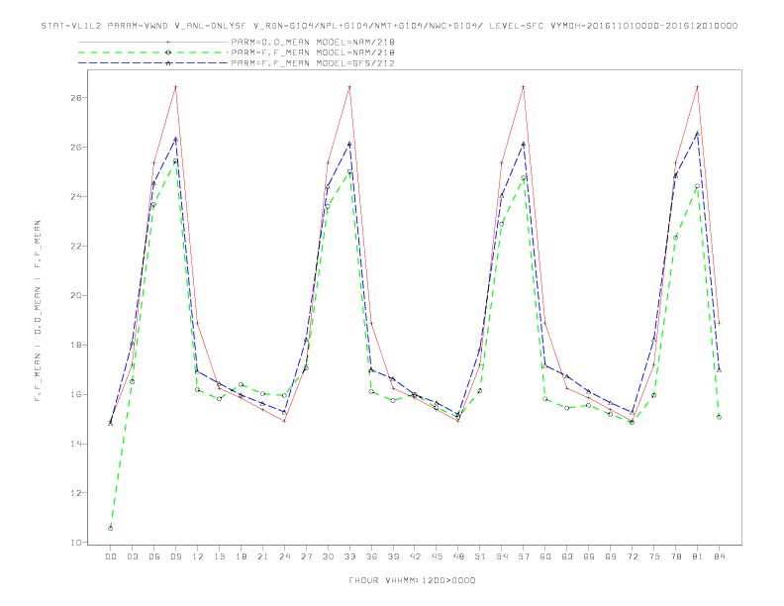Click x-axis tick label 57
Viewport: 784px width, 606px height.
point(524,556)
